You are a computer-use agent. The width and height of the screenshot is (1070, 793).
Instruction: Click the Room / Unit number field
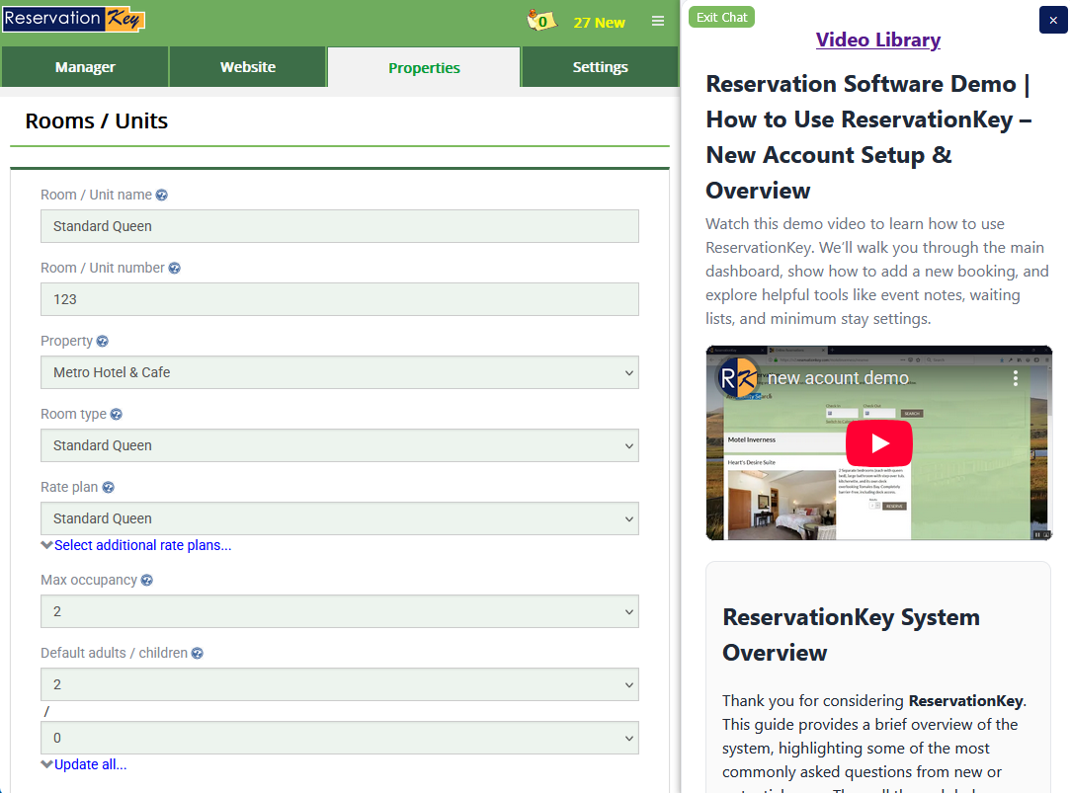pyautogui.click(x=339, y=299)
